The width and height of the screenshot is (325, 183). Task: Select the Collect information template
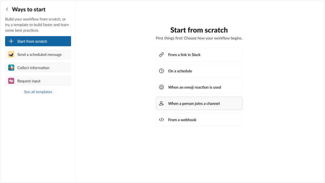38,67
